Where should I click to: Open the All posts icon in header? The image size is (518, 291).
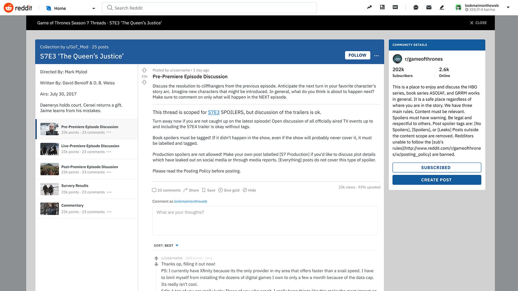coord(382,7)
